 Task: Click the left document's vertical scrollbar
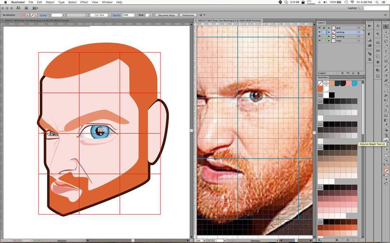[x=191, y=131]
